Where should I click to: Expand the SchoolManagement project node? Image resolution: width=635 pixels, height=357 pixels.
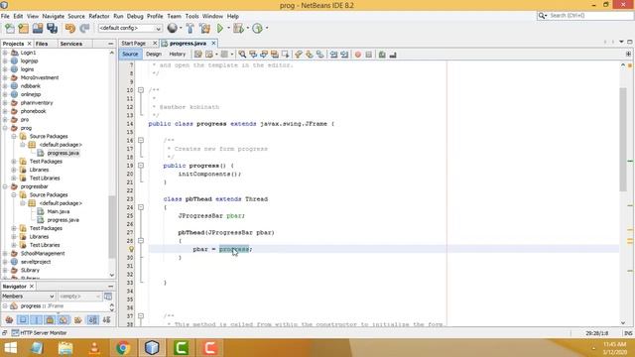[5, 254]
